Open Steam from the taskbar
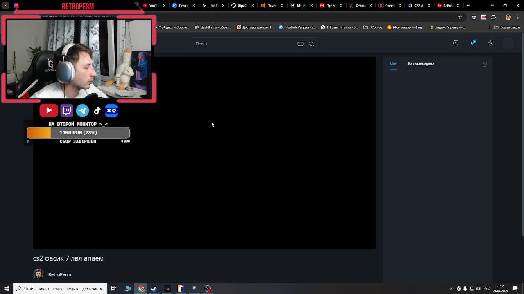Image resolution: width=524 pixels, height=294 pixels. click(x=154, y=289)
